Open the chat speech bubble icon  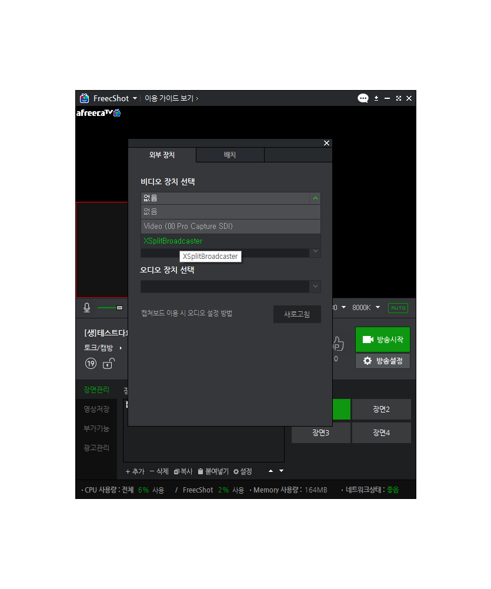click(363, 98)
